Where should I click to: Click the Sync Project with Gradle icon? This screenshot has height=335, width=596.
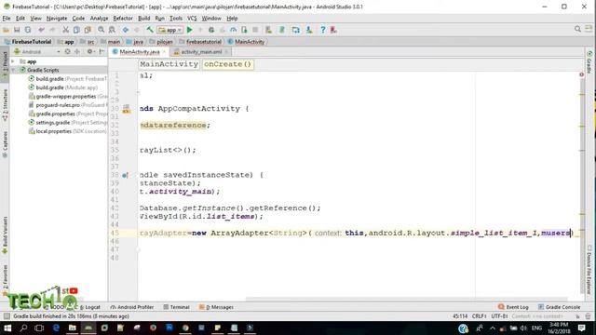282,30
